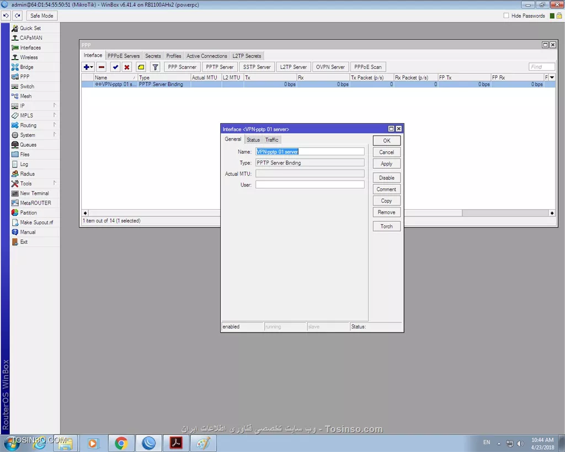The width and height of the screenshot is (565, 452).
Task: Switch to Active Connections tab
Action: point(206,56)
